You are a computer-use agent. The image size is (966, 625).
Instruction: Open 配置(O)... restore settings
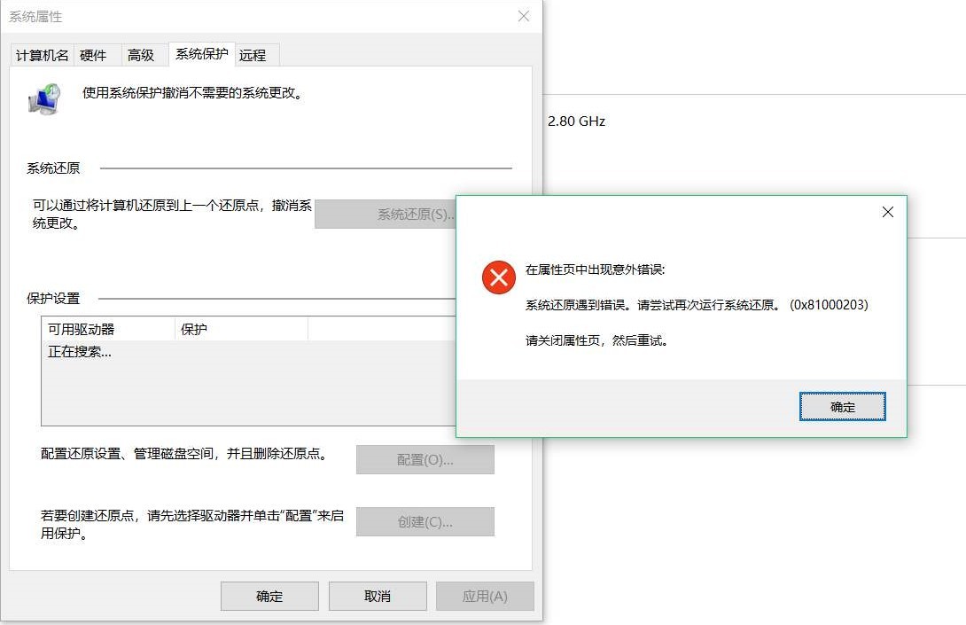pos(425,460)
